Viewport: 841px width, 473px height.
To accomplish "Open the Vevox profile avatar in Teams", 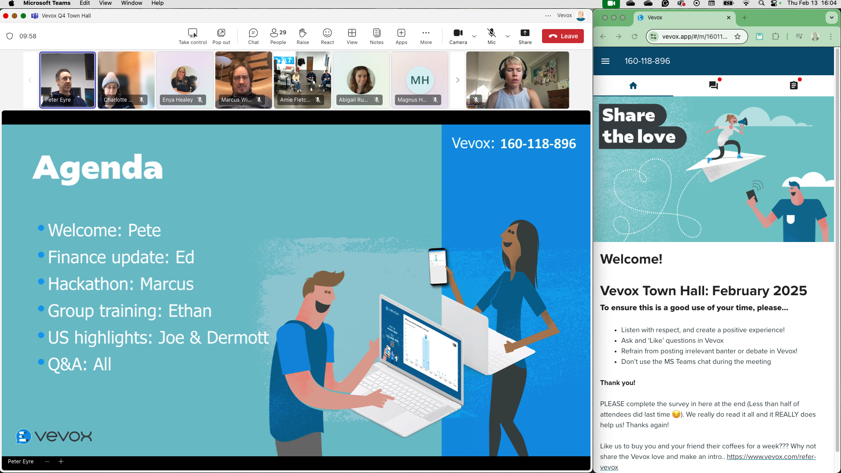I will (581, 15).
